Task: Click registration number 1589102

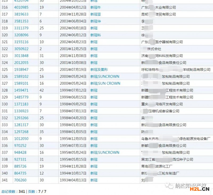Action: pos(21,76)
